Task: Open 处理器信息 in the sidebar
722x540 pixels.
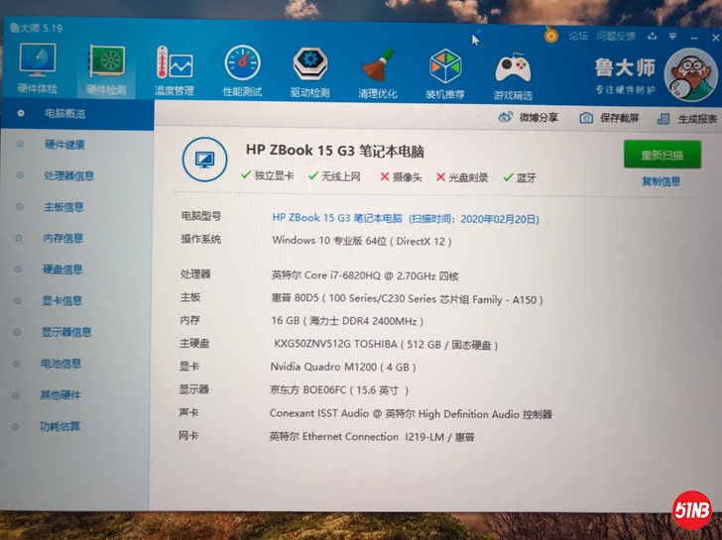Action: (68, 176)
